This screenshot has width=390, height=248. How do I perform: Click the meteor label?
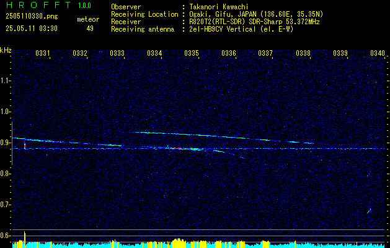[x=88, y=19]
